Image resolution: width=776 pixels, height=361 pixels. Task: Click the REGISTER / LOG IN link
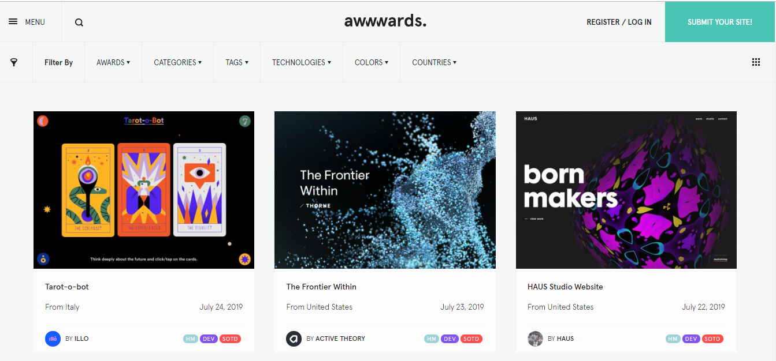pyautogui.click(x=619, y=22)
